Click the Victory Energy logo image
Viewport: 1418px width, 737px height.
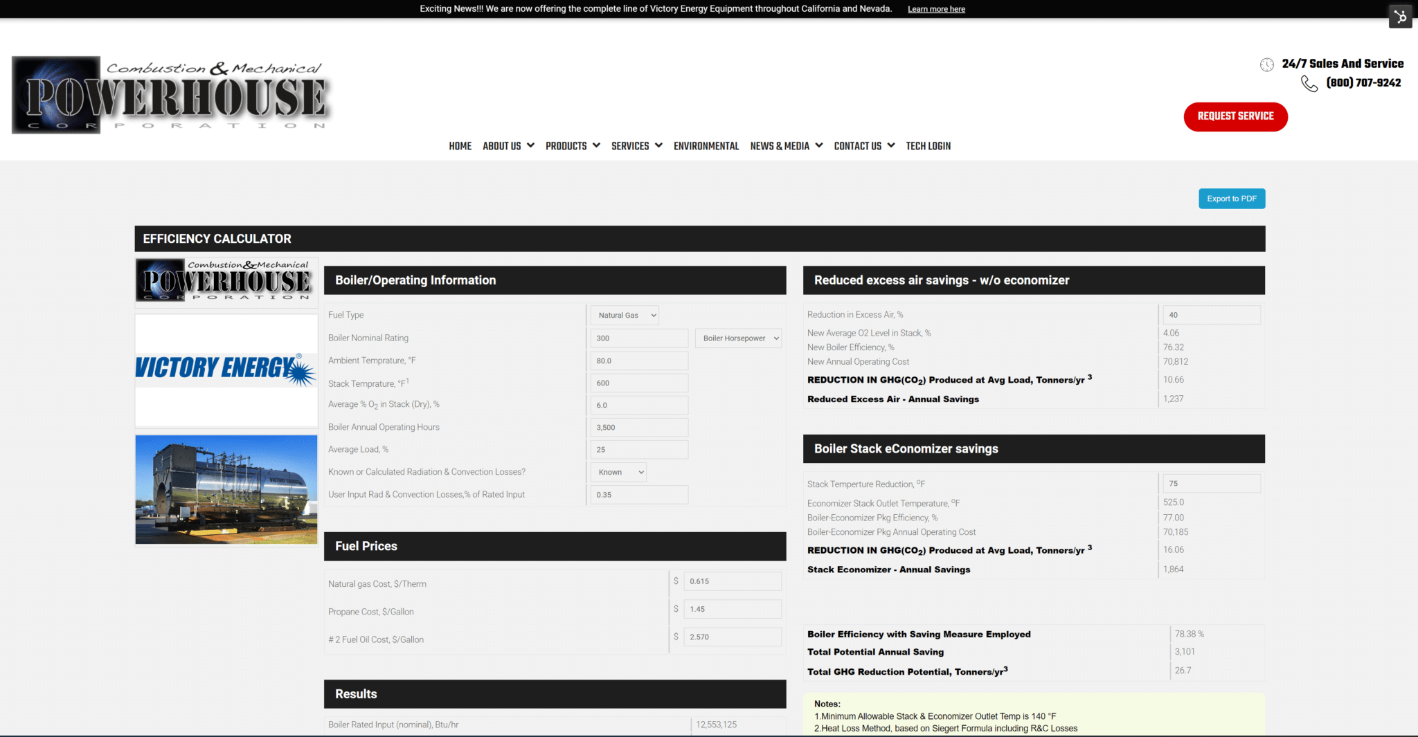tap(226, 368)
